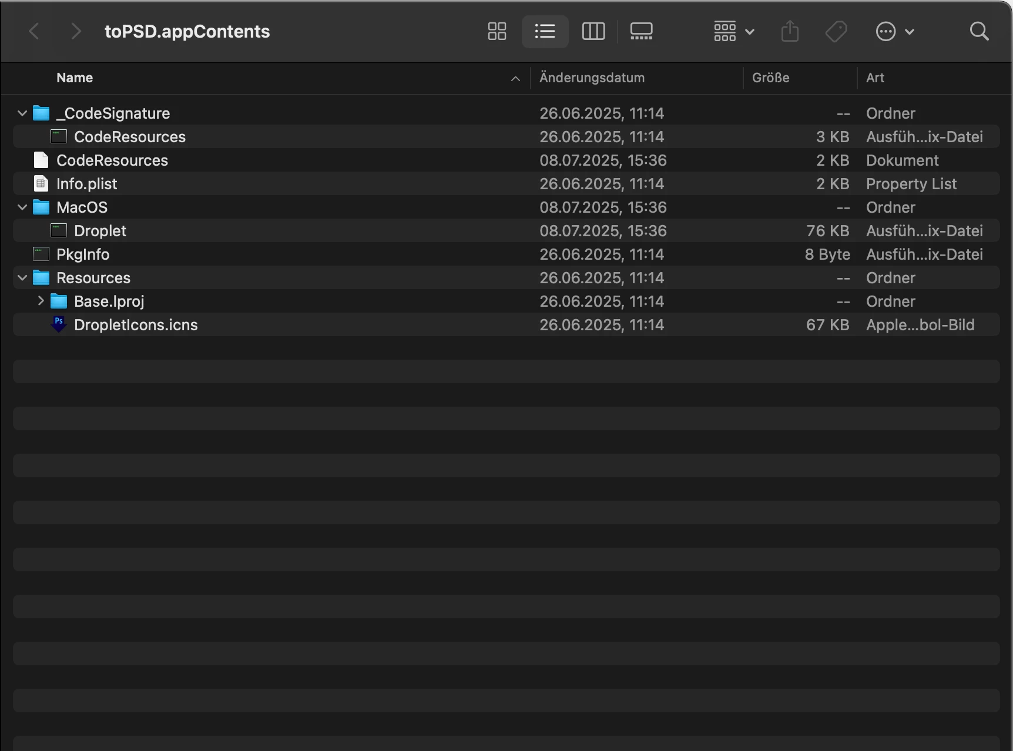Click the tag toolbar icon
This screenshot has height=751, width=1013.
[x=836, y=31]
